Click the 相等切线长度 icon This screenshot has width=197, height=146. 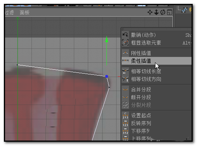pos(125,71)
